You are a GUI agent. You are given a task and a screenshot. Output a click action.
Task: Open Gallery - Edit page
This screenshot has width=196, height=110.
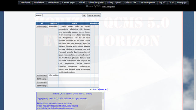[130, 2]
